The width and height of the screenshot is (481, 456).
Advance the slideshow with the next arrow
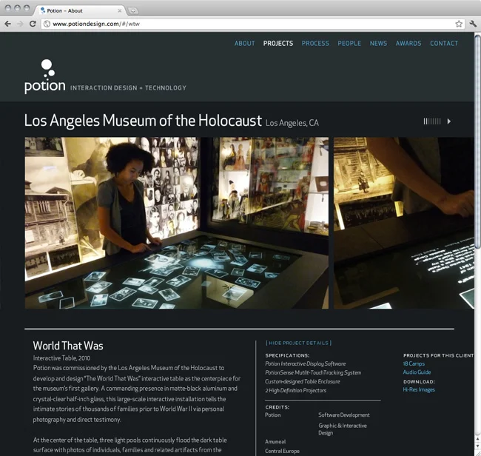[449, 121]
